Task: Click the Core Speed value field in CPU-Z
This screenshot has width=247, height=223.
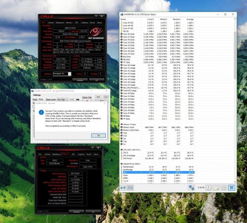Action: [61, 59]
